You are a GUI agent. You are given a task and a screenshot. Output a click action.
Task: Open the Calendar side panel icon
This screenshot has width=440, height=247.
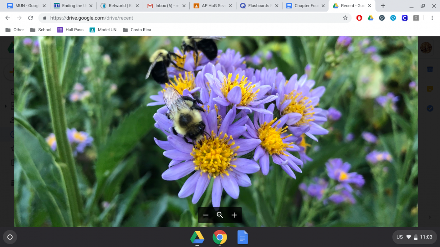[x=430, y=69]
